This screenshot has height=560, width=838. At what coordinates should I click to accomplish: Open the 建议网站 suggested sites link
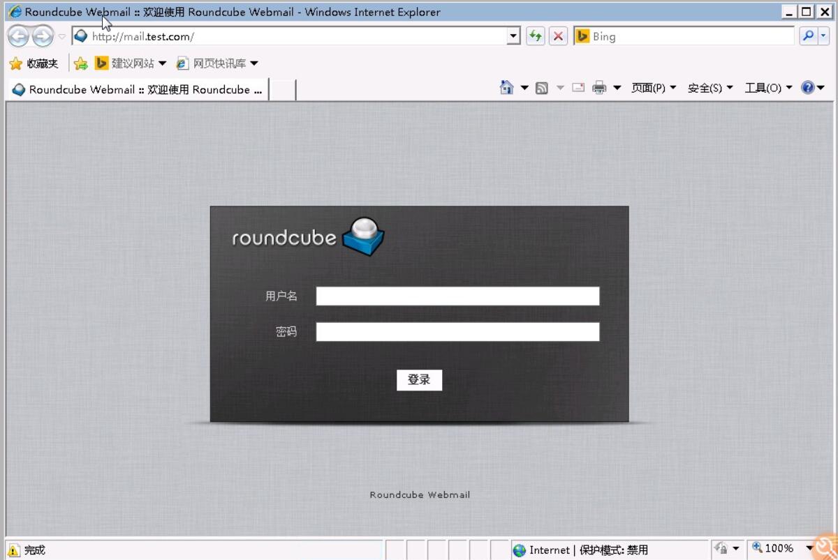(131, 63)
